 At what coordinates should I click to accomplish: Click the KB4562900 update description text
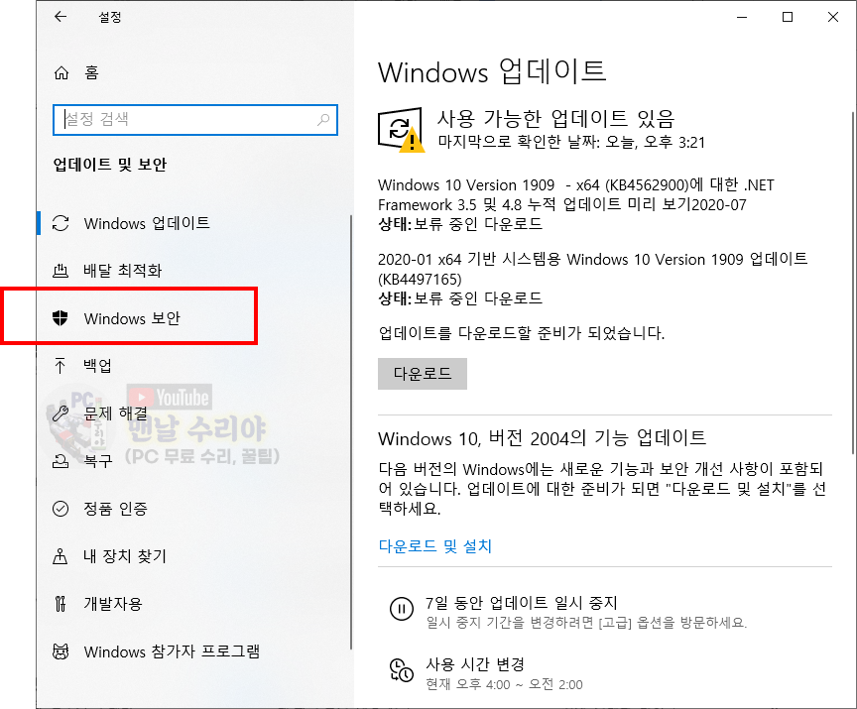click(576, 194)
